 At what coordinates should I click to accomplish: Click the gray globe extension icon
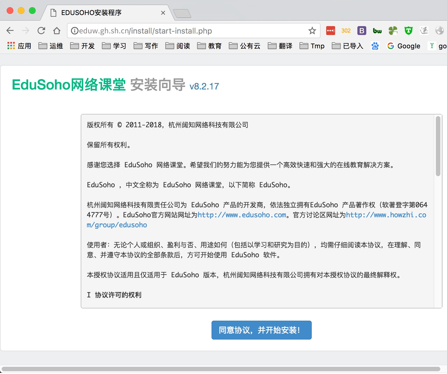[x=439, y=31]
